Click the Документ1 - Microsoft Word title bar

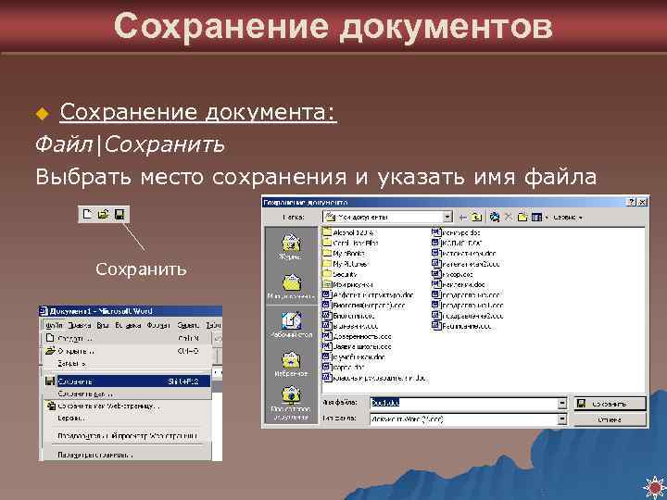[131, 311]
